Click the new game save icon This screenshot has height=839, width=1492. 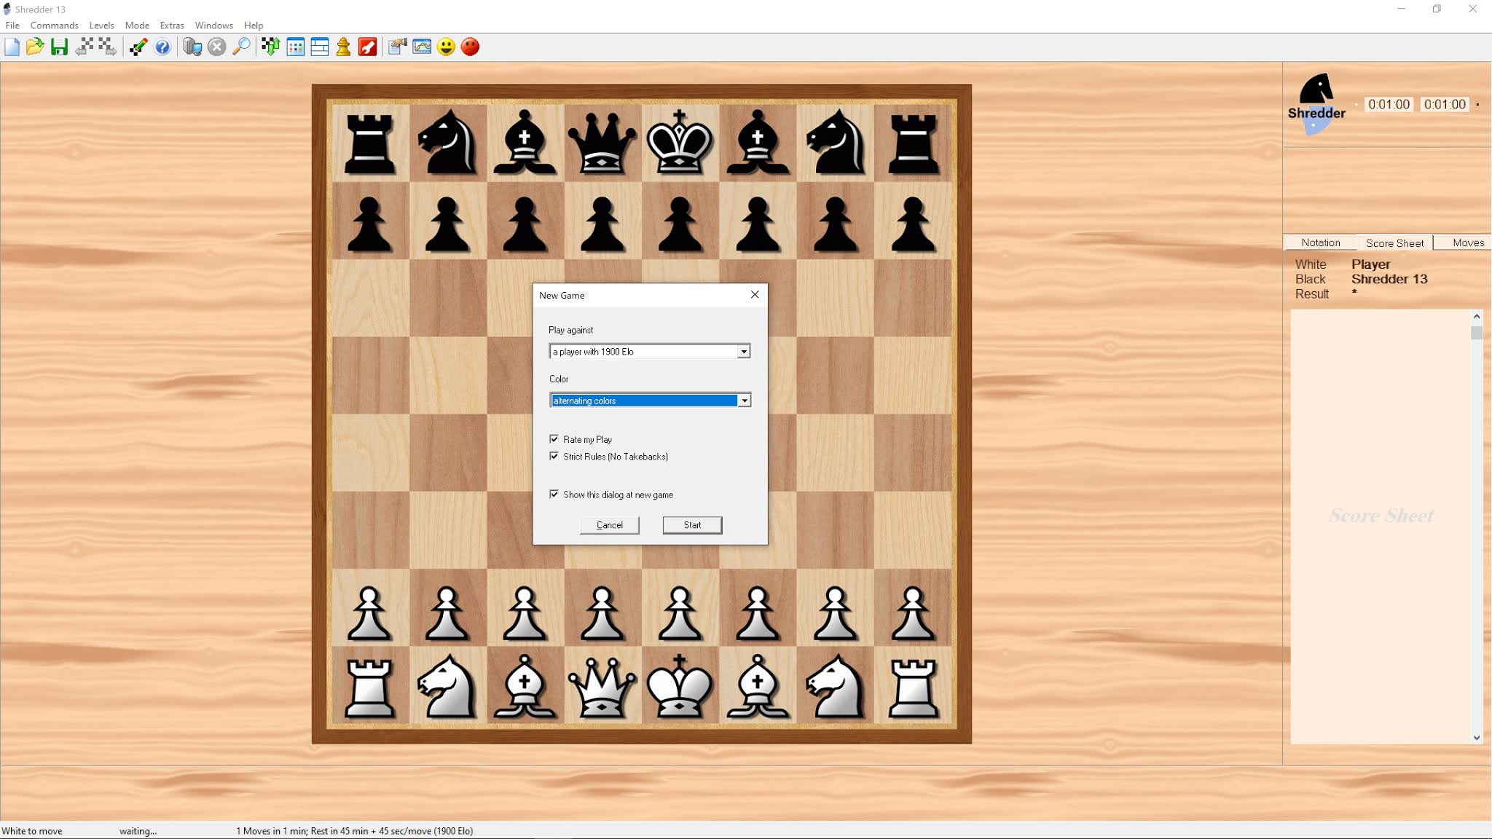coord(60,46)
